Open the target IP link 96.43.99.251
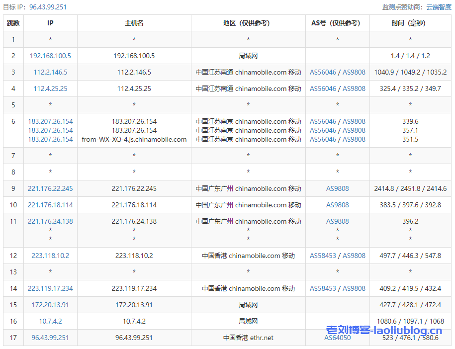 [x=48, y=7]
